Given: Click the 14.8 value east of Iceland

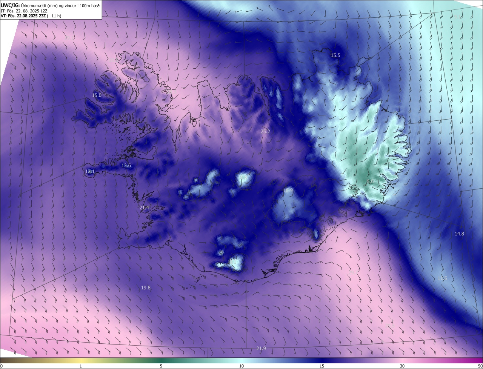Looking at the screenshot, I should click(x=459, y=234).
